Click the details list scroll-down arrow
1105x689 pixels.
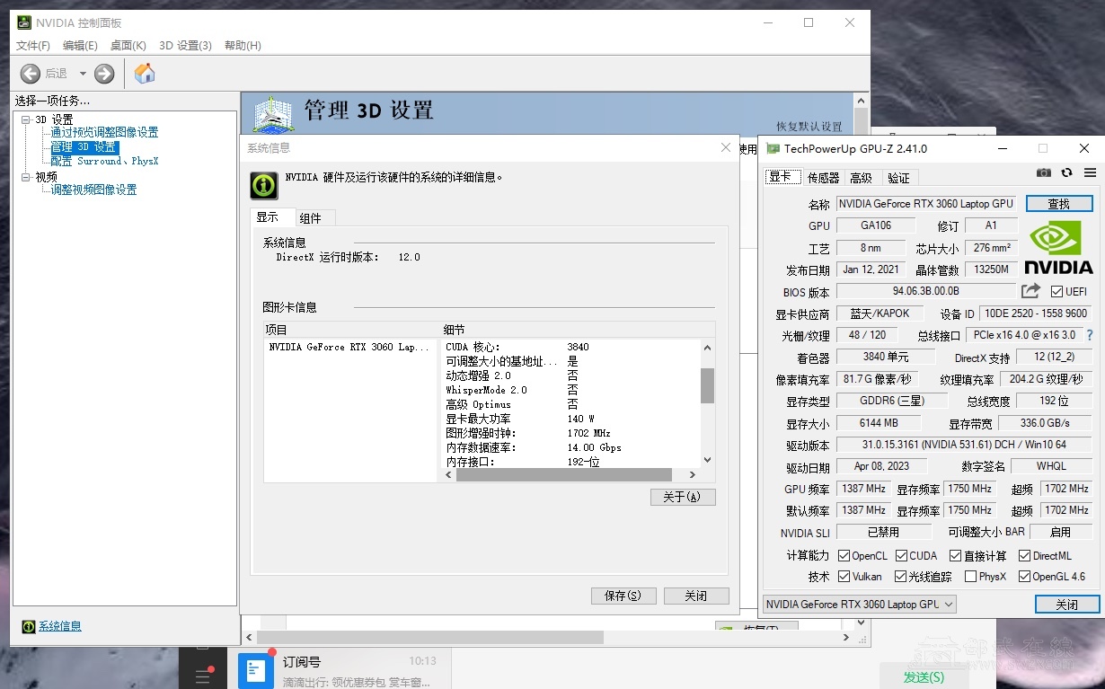pos(707,460)
